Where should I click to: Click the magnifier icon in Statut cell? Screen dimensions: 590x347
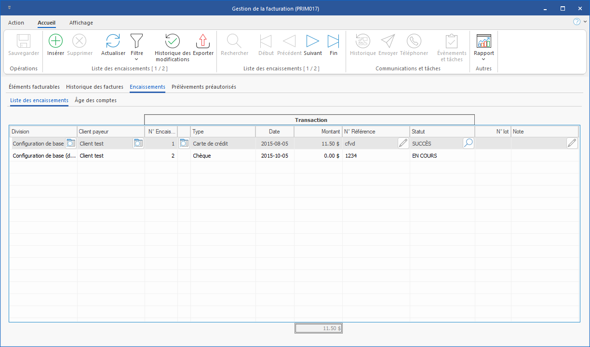[x=468, y=143]
